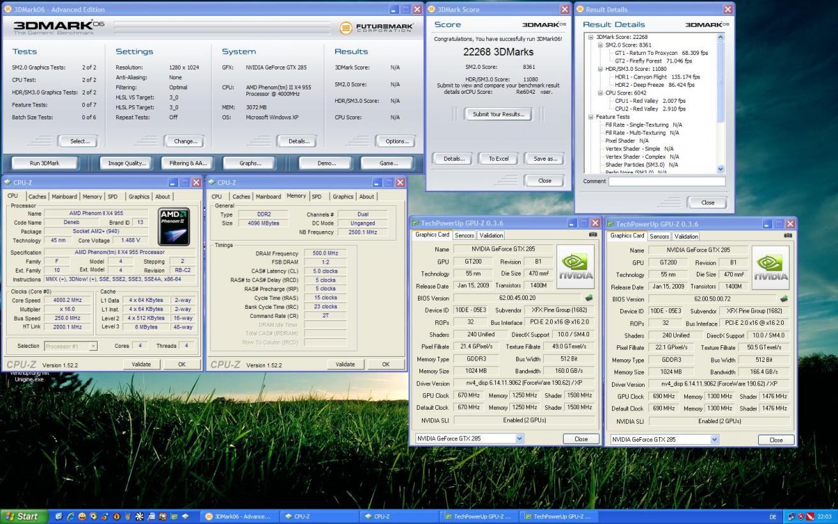Open the Graphs button in 3DMark06
Image resolution: width=838 pixels, height=524 pixels.
point(250,163)
